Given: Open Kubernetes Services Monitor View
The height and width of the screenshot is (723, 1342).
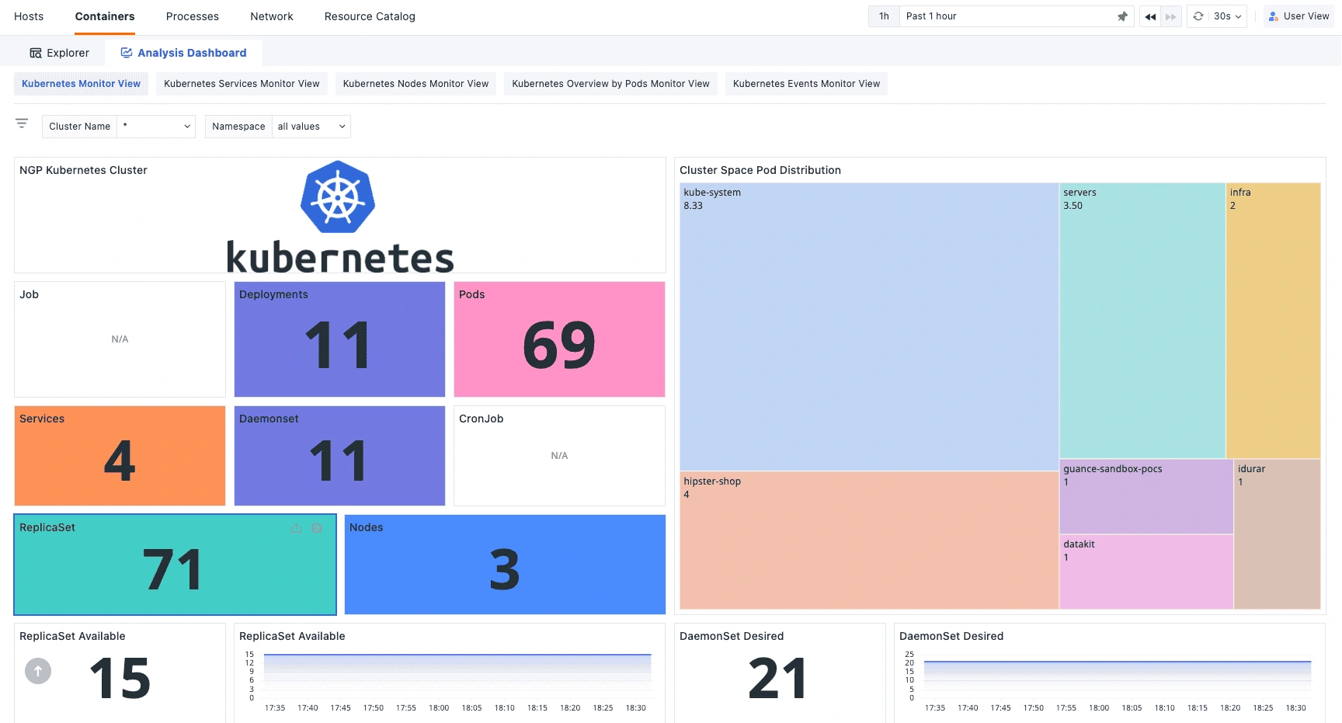Looking at the screenshot, I should (242, 84).
